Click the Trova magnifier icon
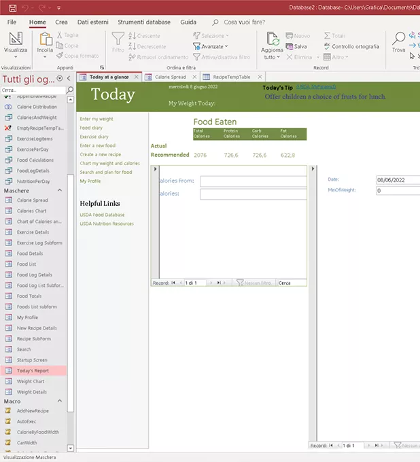 pos(399,38)
